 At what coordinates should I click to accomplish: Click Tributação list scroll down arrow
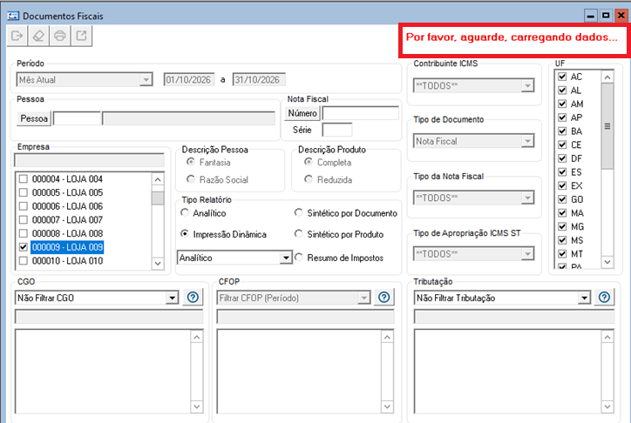click(x=607, y=406)
